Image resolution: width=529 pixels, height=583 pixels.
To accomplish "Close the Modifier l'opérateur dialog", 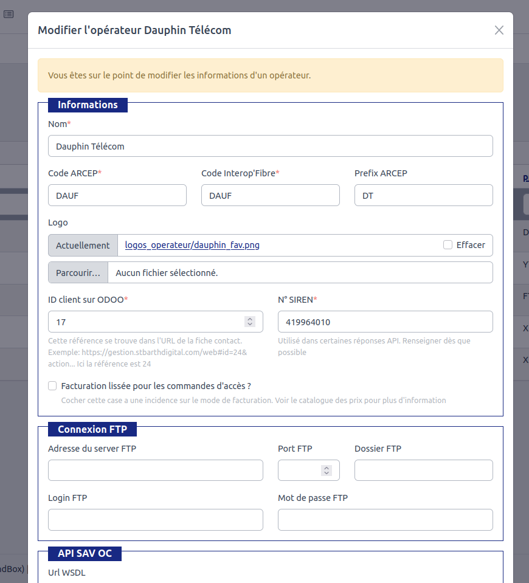I will [x=499, y=30].
